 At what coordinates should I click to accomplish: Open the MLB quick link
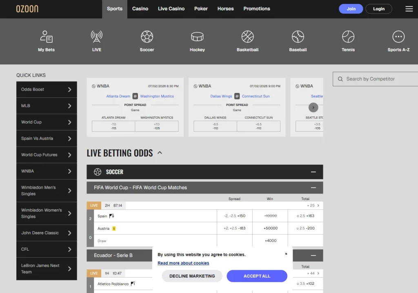pyautogui.click(x=47, y=106)
